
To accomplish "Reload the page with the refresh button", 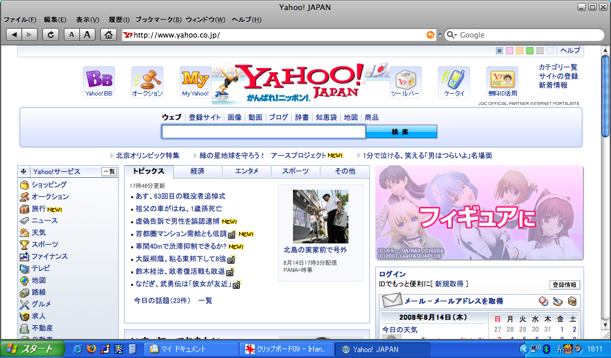I will (x=51, y=35).
